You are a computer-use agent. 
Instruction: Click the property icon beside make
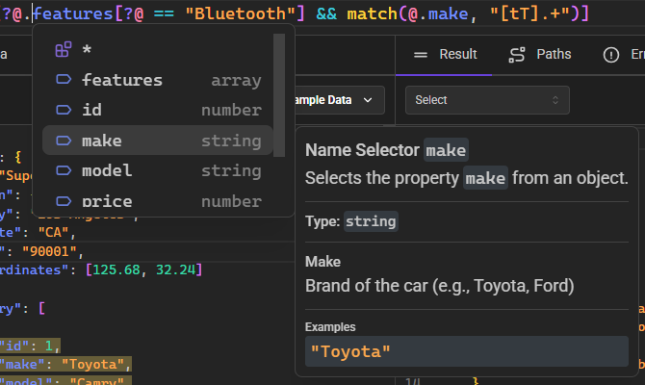[64, 141]
